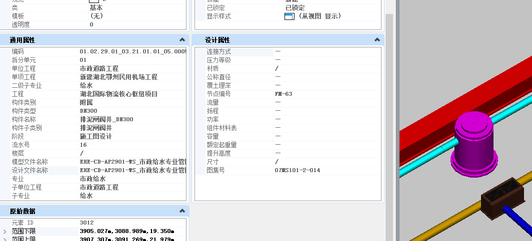Collapse the 通用属性 section

182,40
